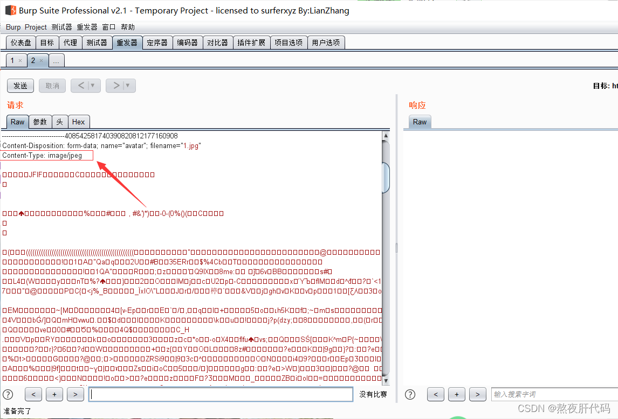Open the Burp menu
Screen dimensions: 618x419
point(13,27)
